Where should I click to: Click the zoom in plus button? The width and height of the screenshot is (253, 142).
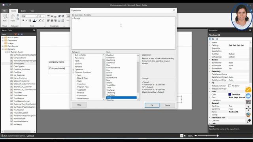pos(217,136)
